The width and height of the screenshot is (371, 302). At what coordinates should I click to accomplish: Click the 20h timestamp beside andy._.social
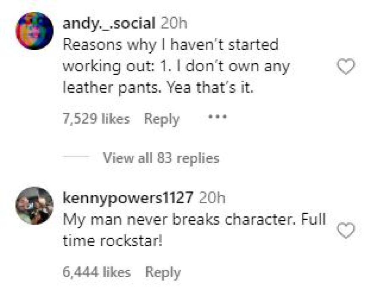[x=174, y=24]
